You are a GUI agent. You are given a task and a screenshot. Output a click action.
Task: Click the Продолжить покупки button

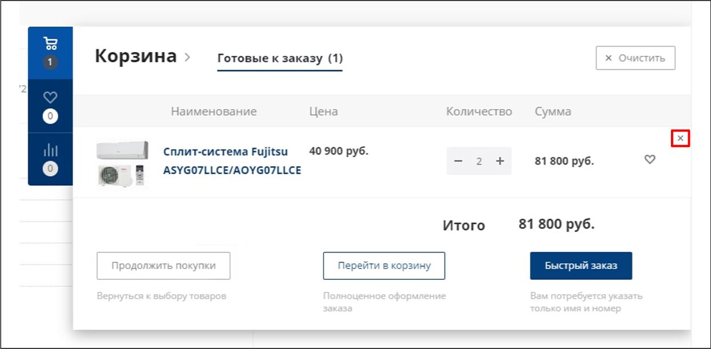(164, 266)
